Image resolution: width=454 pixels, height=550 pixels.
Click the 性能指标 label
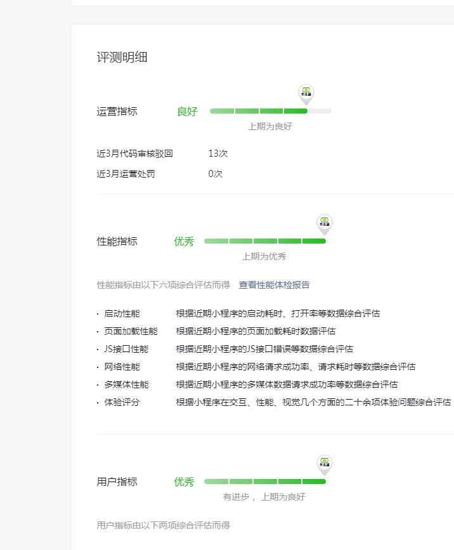point(117,241)
